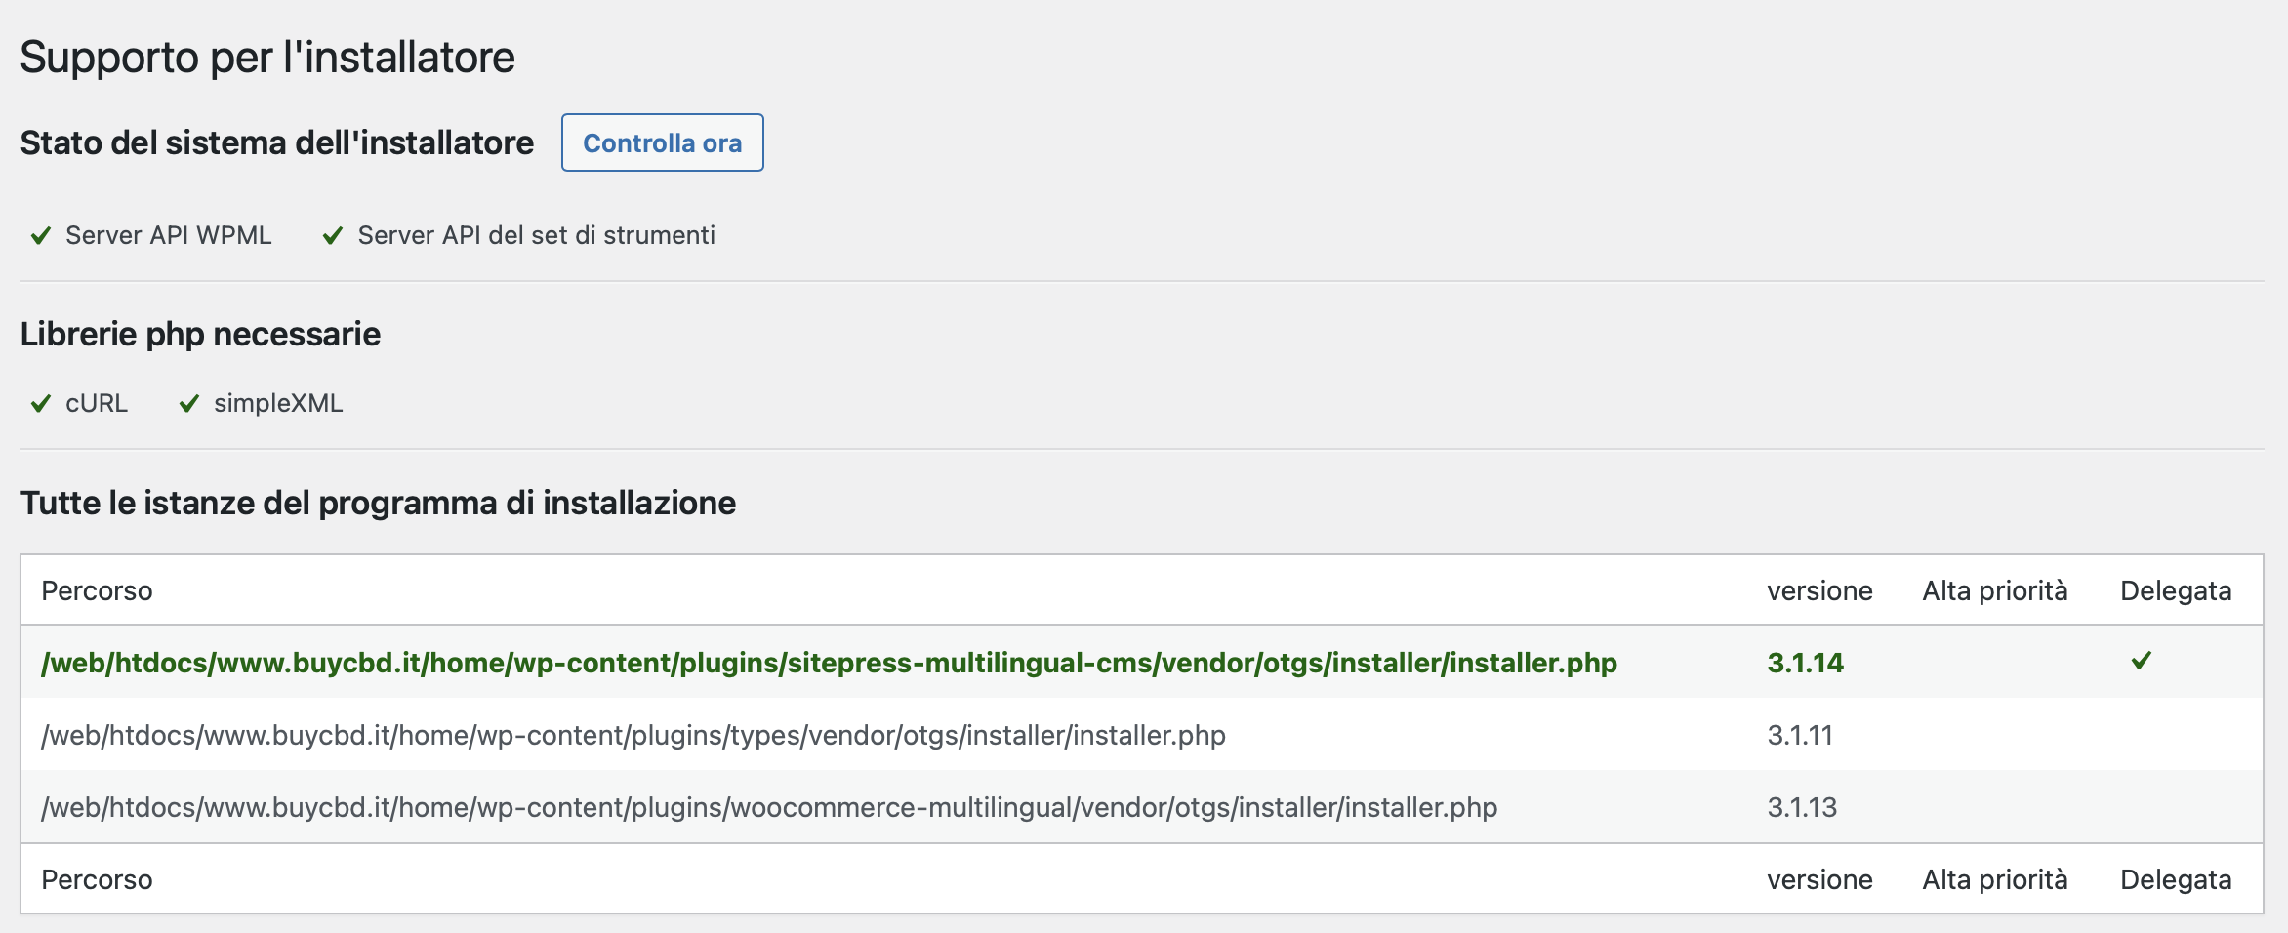Image resolution: width=2288 pixels, height=933 pixels.
Task: Click the bottom Percorso footer label
Action: (x=97, y=879)
